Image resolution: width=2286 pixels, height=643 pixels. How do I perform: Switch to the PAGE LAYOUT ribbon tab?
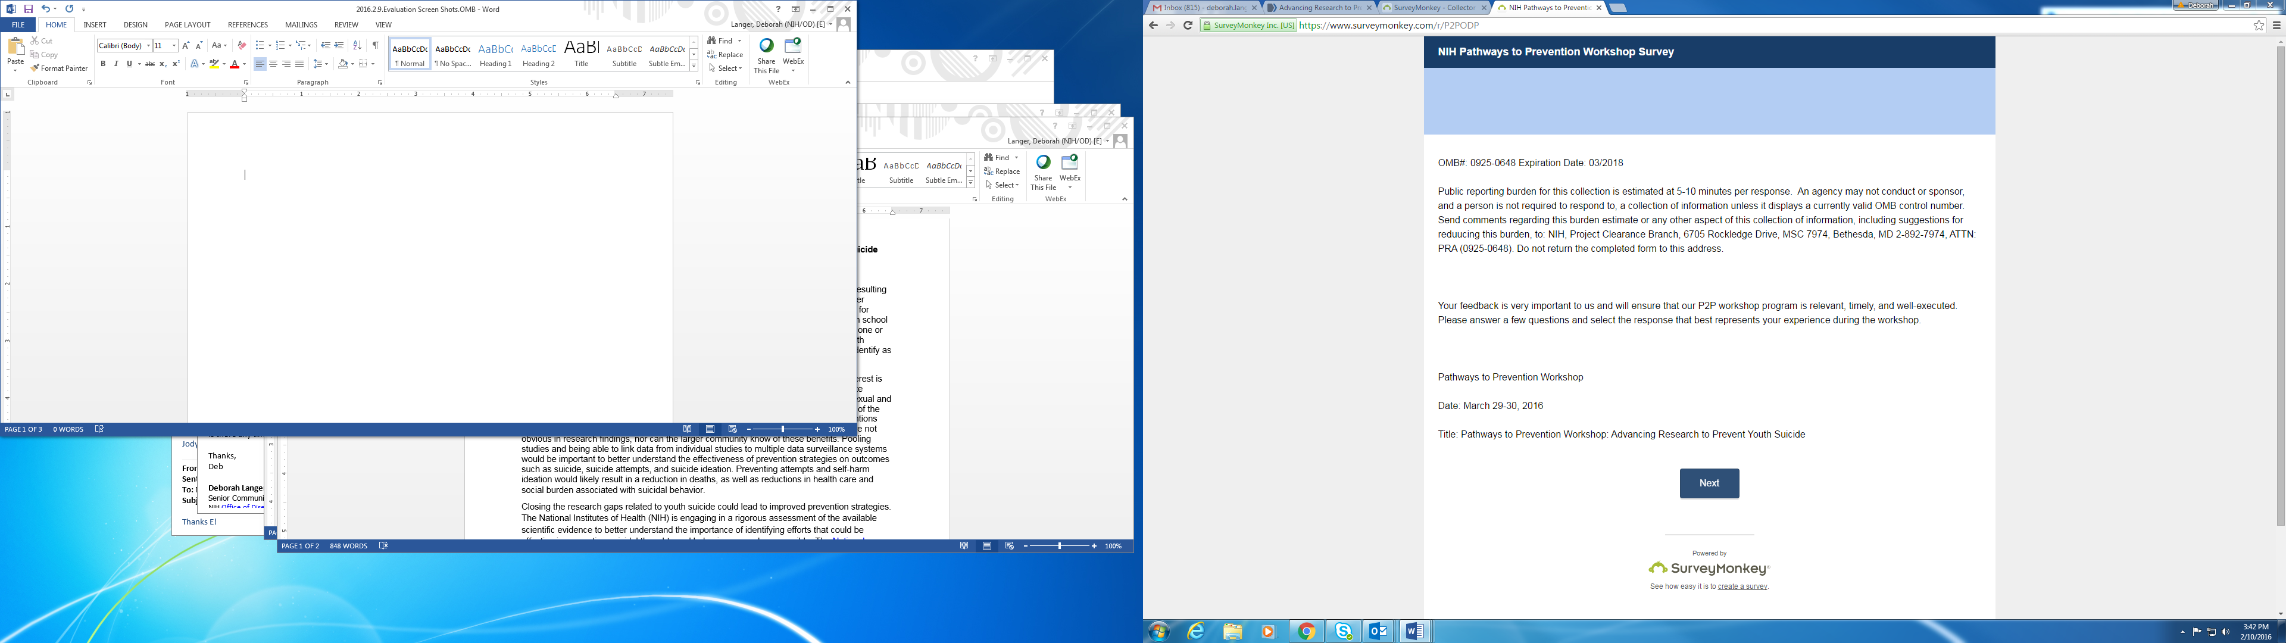click(x=188, y=25)
